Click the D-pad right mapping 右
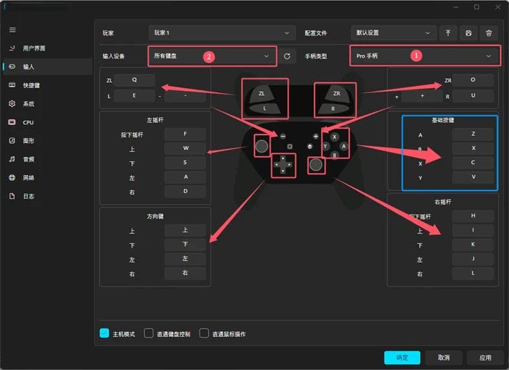 [185, 273]
